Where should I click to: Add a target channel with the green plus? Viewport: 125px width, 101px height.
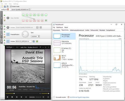click(x=46, y=20)
